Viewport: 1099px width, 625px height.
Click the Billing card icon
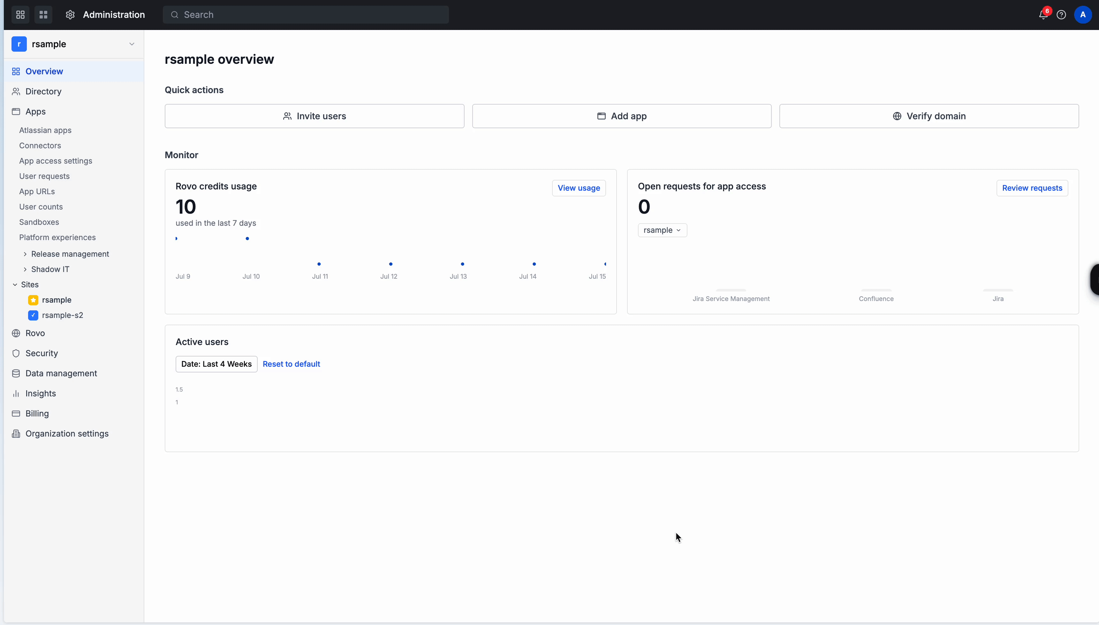[16, 413]
